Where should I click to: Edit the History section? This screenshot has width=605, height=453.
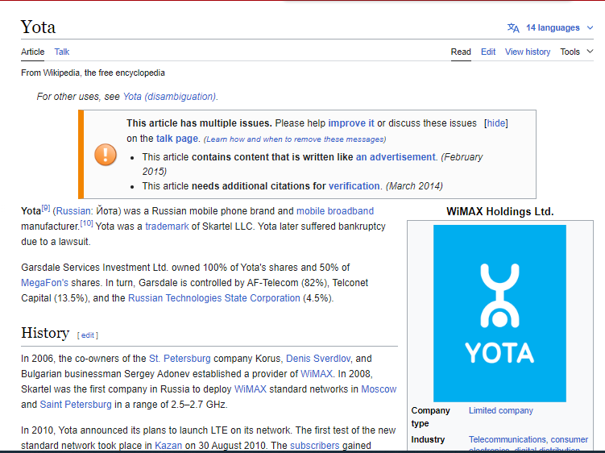88,335
